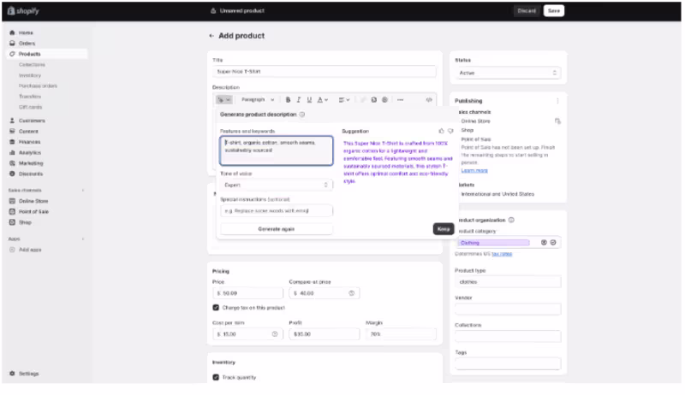Toggle Charge tax on this product

(216, 308)
